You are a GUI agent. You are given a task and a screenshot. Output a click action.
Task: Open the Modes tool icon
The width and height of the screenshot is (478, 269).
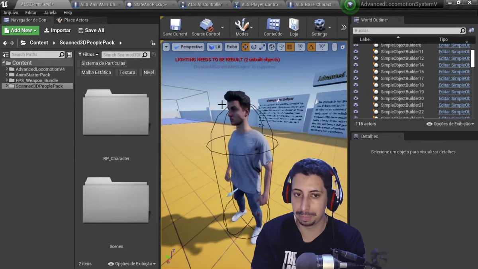(x=242, y=25)
